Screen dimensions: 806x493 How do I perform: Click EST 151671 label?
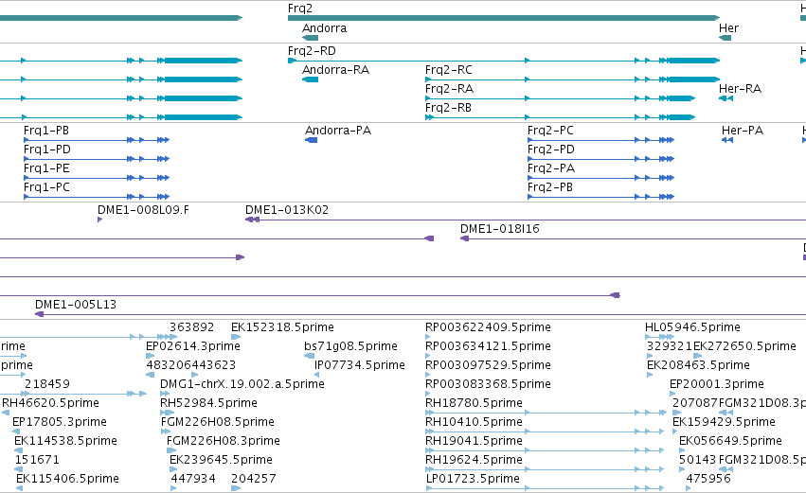[x=37, y=460]
